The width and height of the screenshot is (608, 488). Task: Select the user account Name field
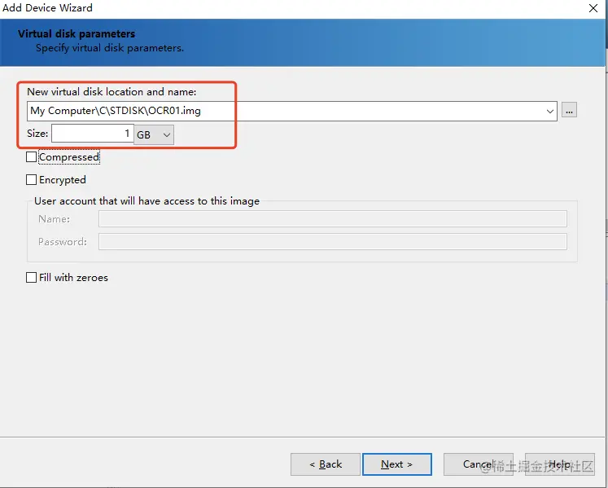(x=333, y=219)
